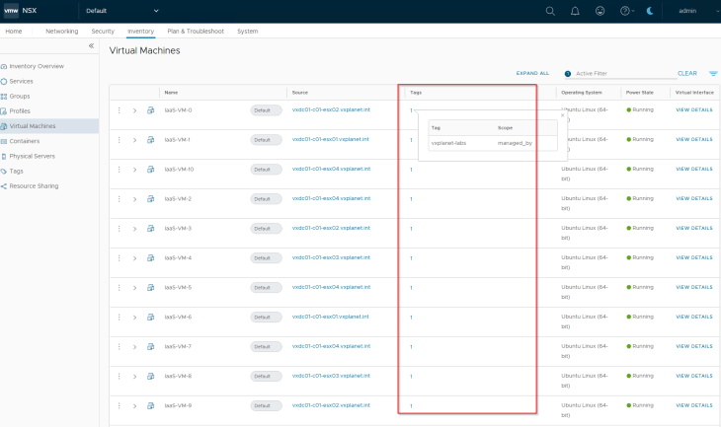Click the EXPAND ALL link
The width and height of the screenshot is (721, 427).
tap(532, 73)
